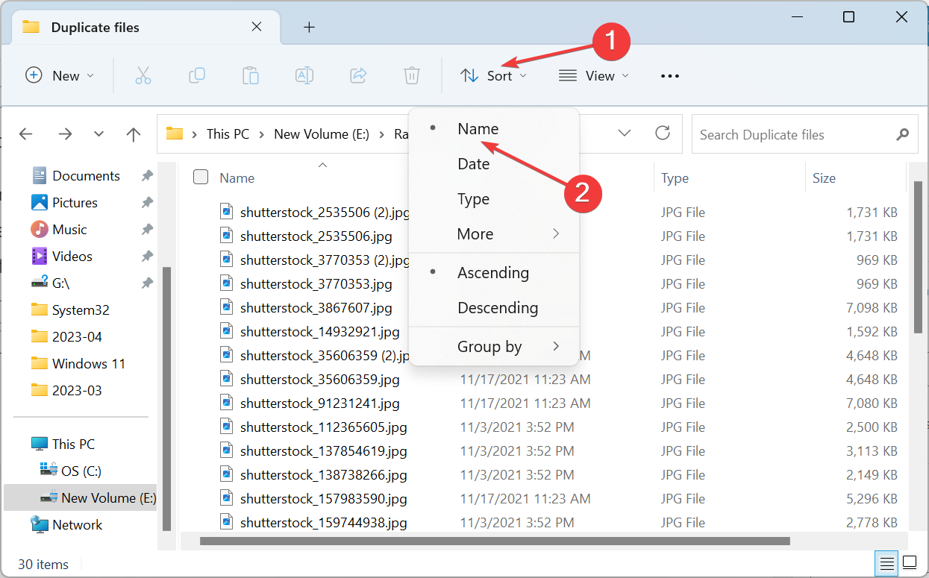Open the New item button
This screenshot has width=929, height=578.
[60, 76]
